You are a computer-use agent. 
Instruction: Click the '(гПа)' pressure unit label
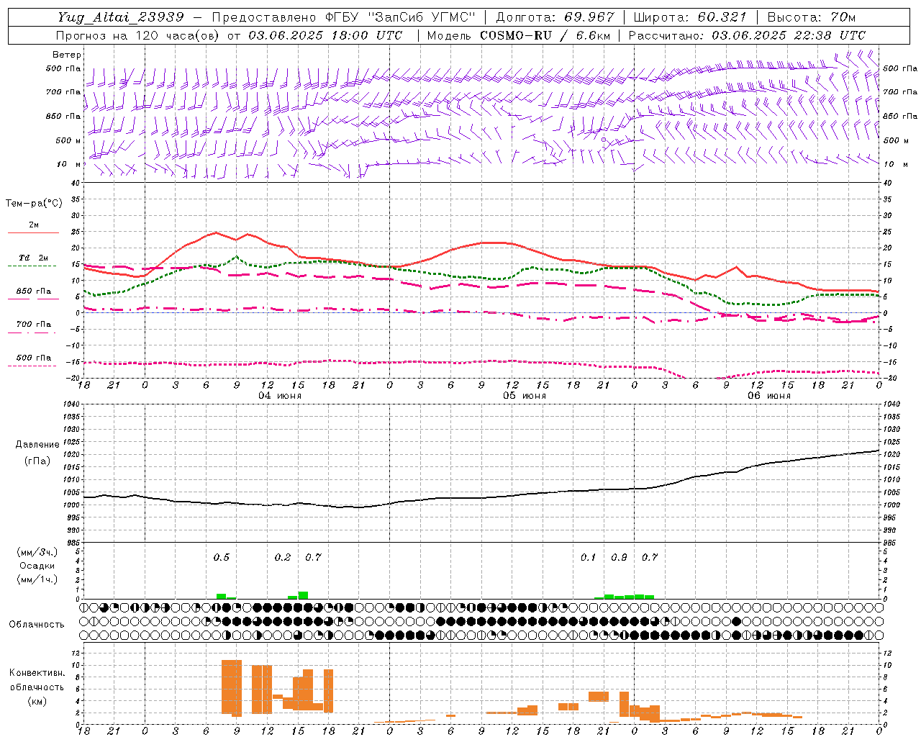tap(37, 461)
